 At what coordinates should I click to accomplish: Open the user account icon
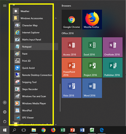click(x=5, y=103)
